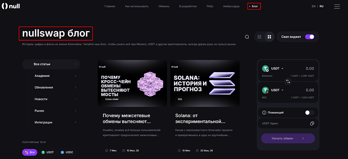Go to the FAQs navigation link
Image resolution: width=348 pixels, height=159 pixels.
pos(210,6)
